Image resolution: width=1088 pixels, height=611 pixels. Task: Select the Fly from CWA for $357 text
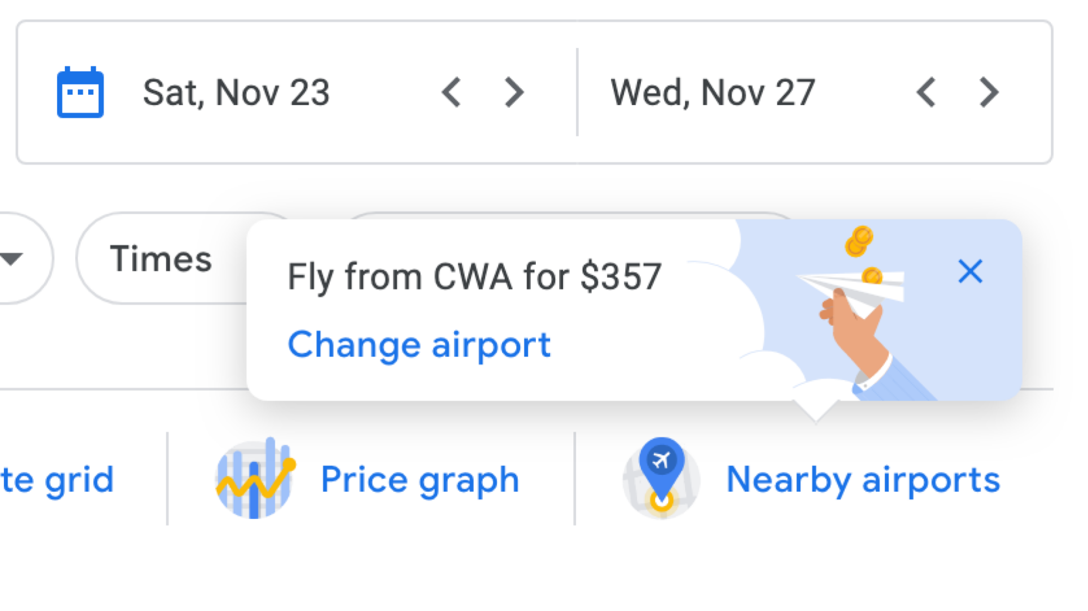[474, 276]
